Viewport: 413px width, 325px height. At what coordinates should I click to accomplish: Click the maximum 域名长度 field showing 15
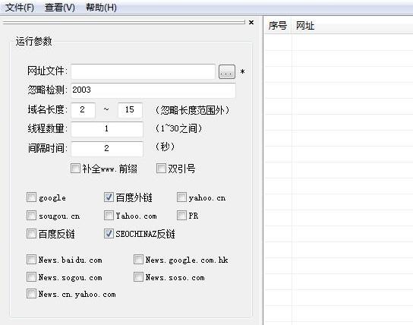(130, 109)
